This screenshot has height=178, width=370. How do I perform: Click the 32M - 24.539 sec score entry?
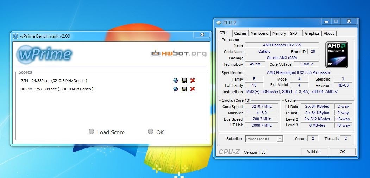[x=54, y=81]
